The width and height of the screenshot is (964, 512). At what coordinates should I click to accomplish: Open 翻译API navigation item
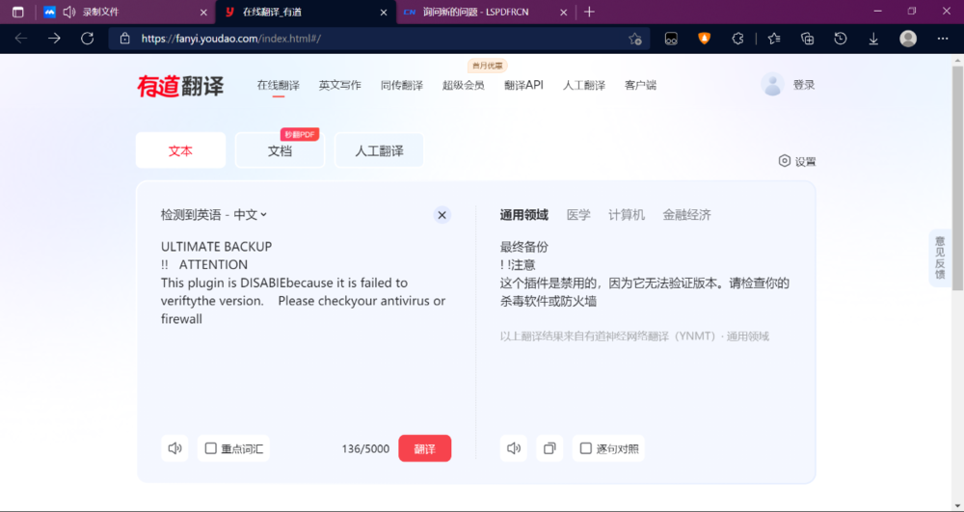tap(523, 86)
